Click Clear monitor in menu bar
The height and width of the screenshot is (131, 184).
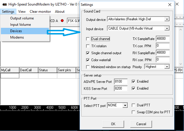(40, 12)
